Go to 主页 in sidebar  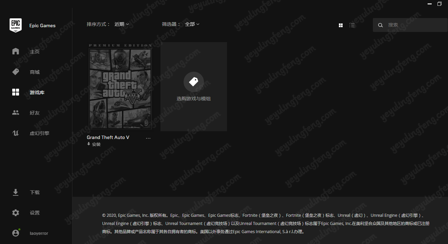35,52
